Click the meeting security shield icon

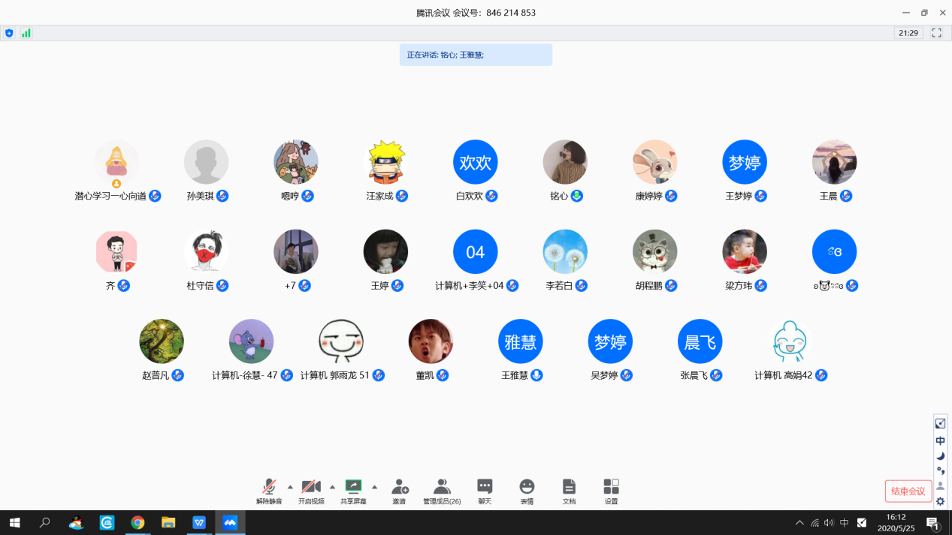click(9, 33)
